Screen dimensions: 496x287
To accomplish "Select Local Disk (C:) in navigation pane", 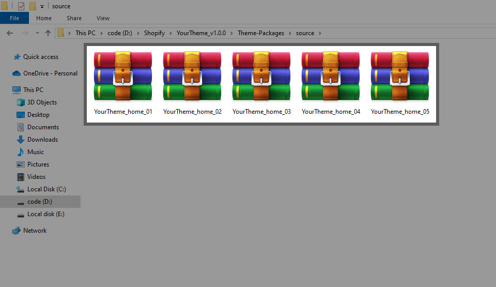I will click(47, 189).
